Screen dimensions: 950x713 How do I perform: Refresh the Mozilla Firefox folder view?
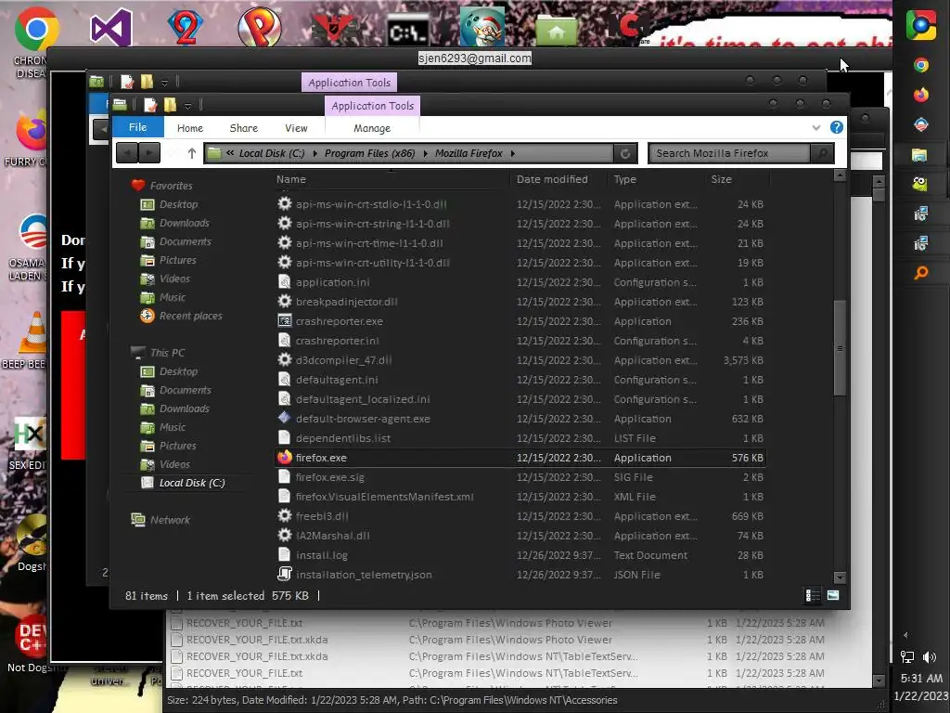click(x=625, y=153)
